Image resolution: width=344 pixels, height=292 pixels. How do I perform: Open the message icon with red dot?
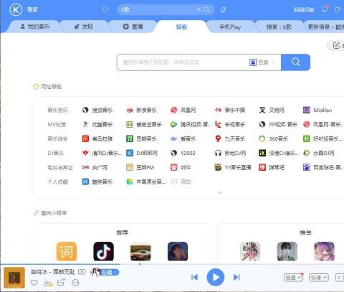coord(325,9)
